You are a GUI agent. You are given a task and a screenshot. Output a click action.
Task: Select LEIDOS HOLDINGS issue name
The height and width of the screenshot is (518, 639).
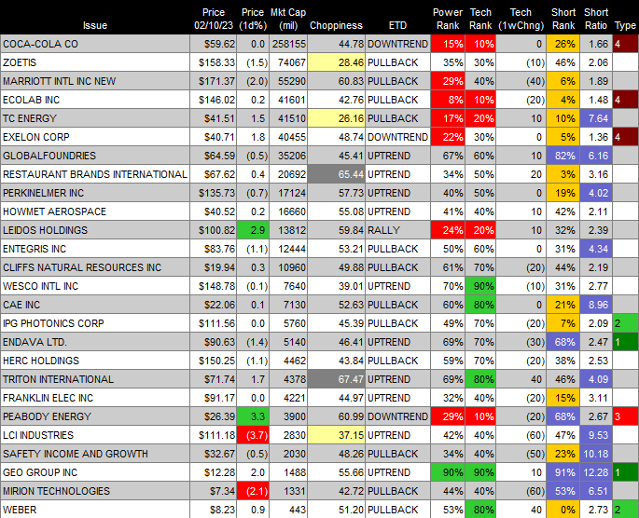point(45,230)
